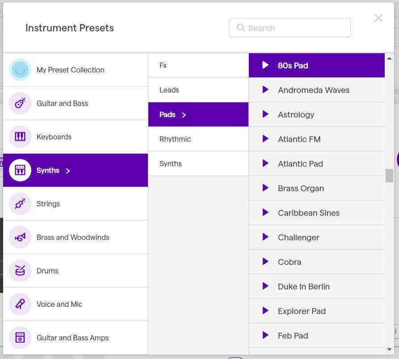
Task: Select the Voice and Mic icon
Action: click(x=20, y=304)
